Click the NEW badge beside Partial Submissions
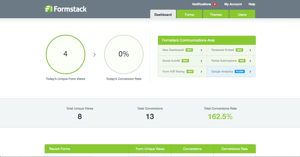300x157 pixels. [242, 61]
